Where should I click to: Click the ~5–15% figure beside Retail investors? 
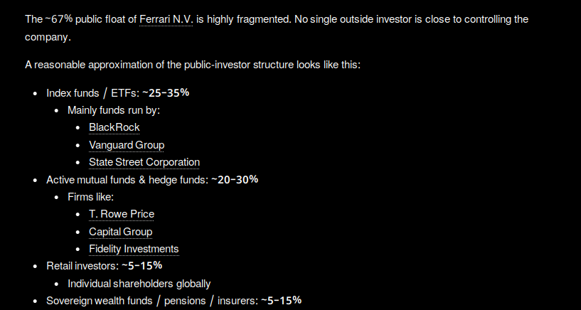pos(142,266)
